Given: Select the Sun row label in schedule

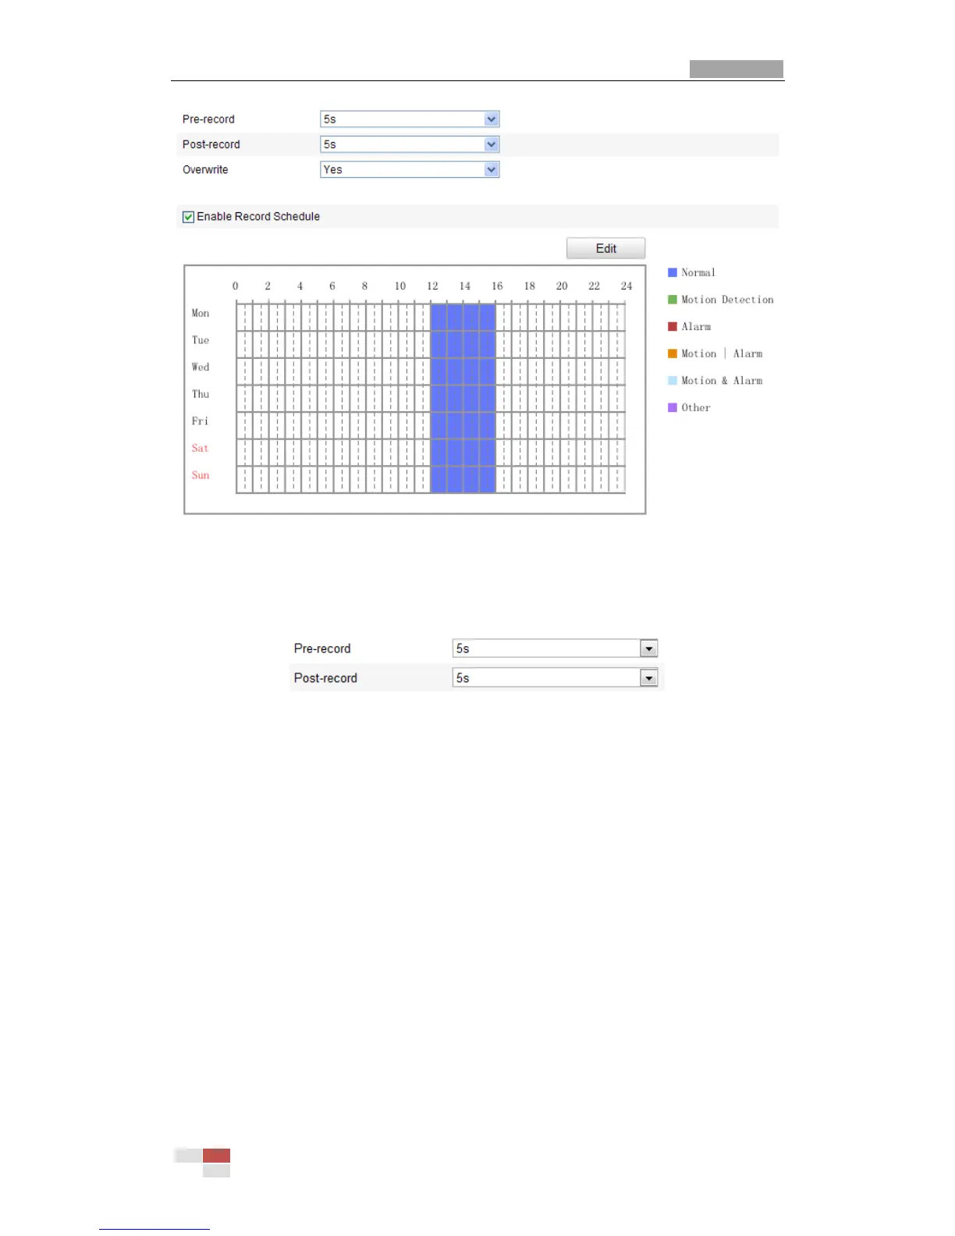Looking at the screenshot, I should pos(201,475).
